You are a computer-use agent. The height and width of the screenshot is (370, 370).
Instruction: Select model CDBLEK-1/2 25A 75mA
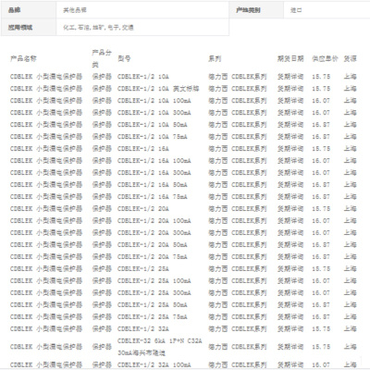click(x=153, y=317)
